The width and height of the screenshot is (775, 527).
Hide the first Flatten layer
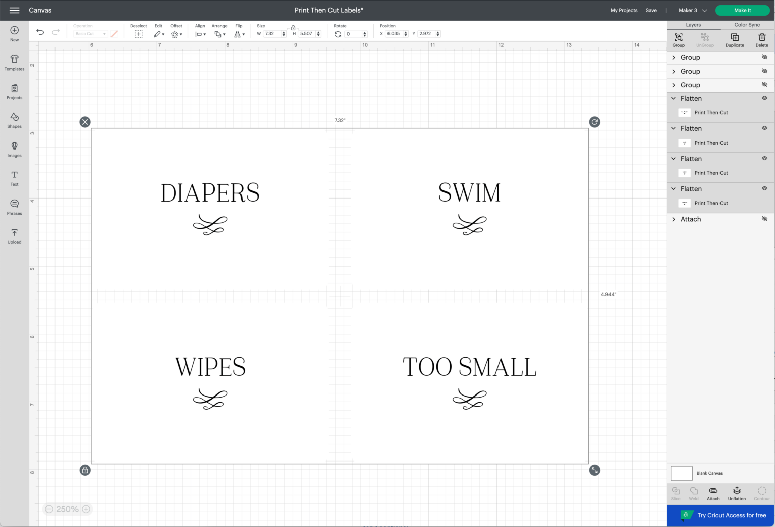[764, 98]
